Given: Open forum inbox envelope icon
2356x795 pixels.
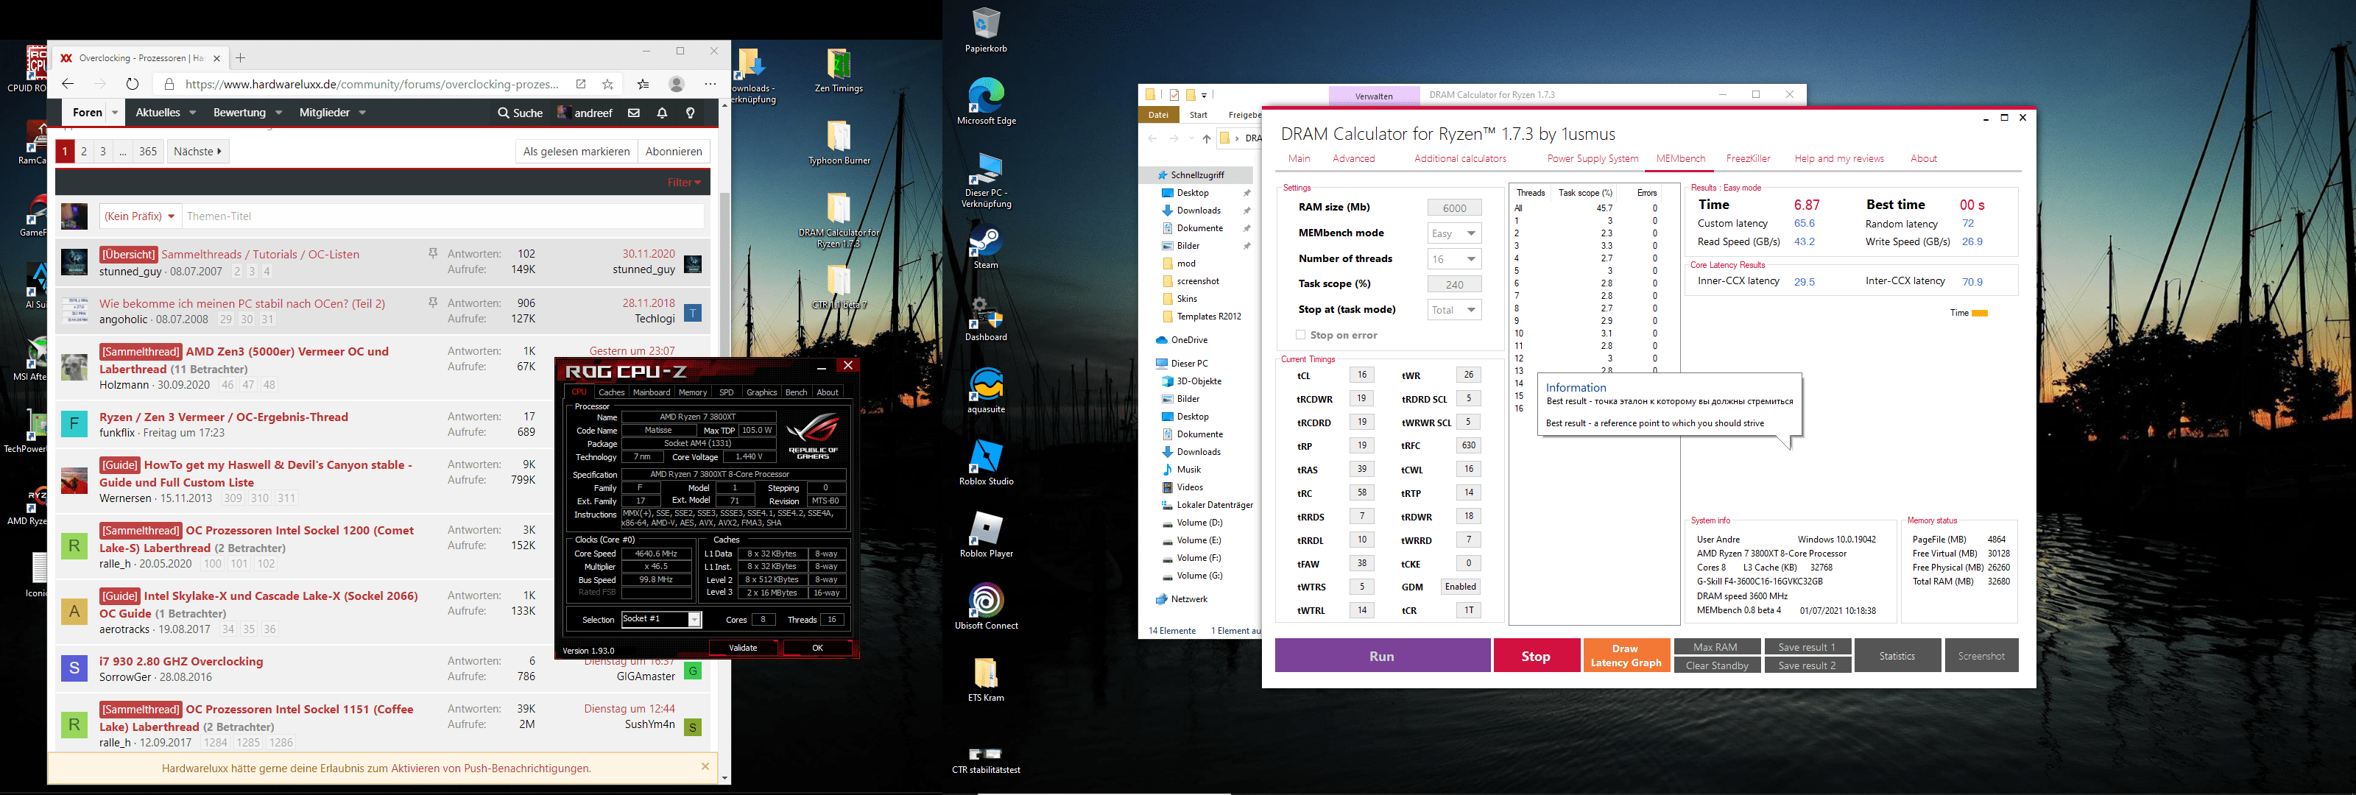Looking at the screenshot, I should 634,113.
